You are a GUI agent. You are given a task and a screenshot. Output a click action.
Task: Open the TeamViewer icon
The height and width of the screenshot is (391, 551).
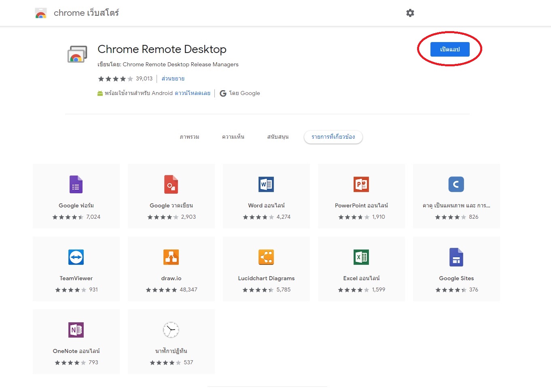76,257
